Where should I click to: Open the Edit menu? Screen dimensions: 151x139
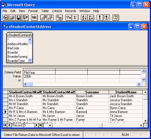click(13, 11)
